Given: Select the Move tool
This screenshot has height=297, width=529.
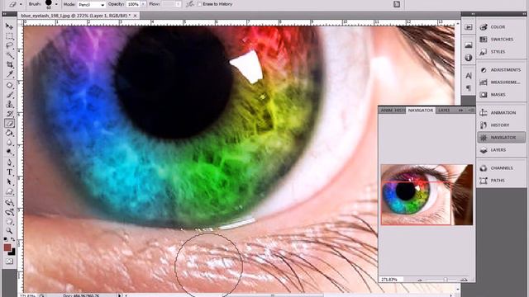Looking at the screenshot, I should 9,26.
